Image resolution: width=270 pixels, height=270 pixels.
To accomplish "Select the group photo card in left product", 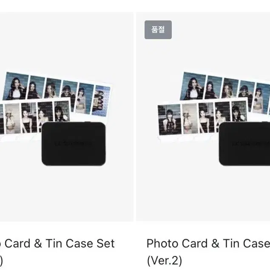I will pos(101,100).
